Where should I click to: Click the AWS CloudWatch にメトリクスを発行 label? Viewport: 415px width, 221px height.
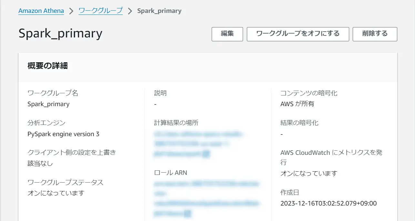(331, 157)
